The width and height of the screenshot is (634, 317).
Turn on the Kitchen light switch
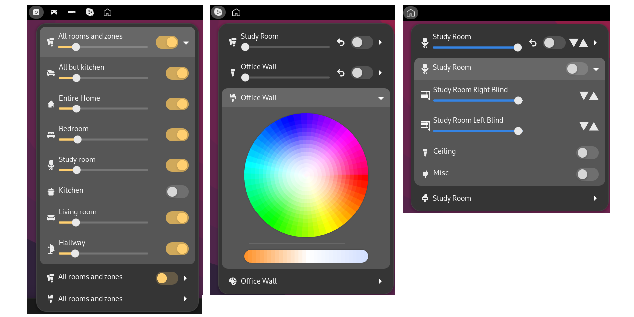177,192
